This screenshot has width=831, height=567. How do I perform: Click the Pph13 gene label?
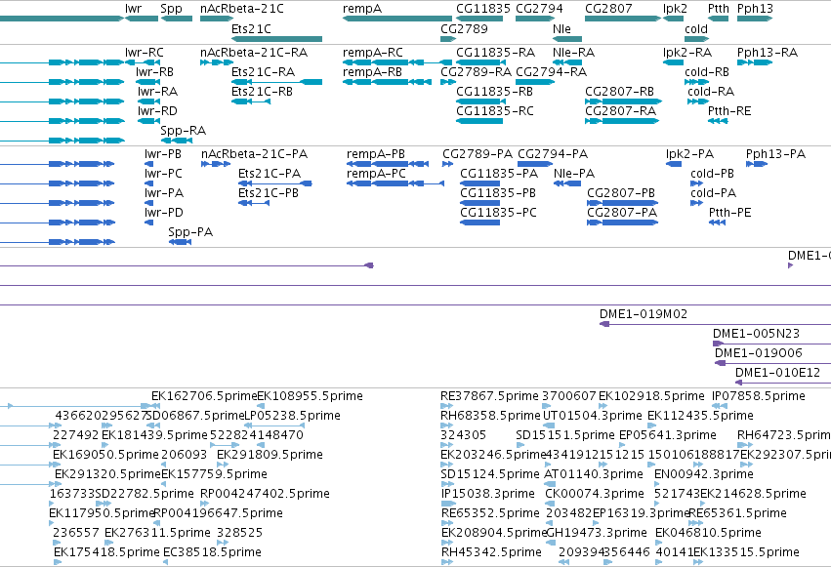tap(755, 9)
